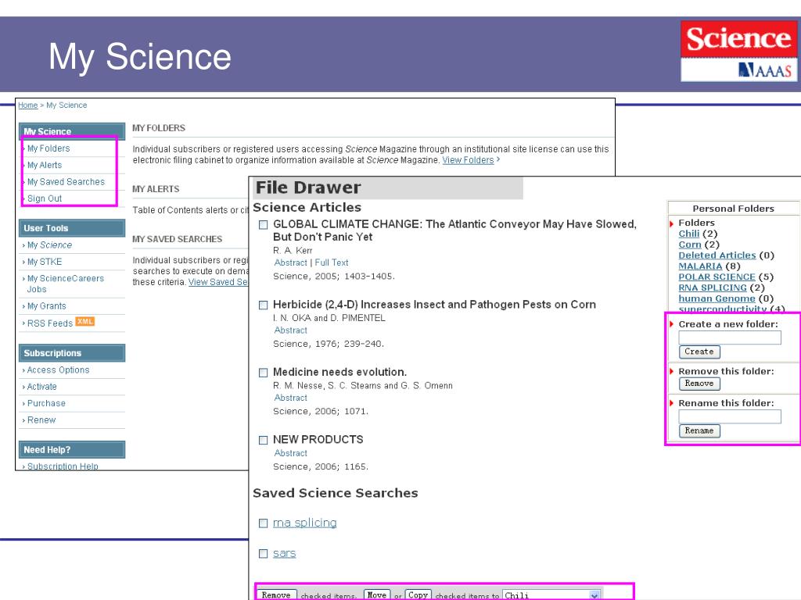Click the Remove this folder button
The width and height of the screenshot is (801, 600).
click(x=699, y=384)
